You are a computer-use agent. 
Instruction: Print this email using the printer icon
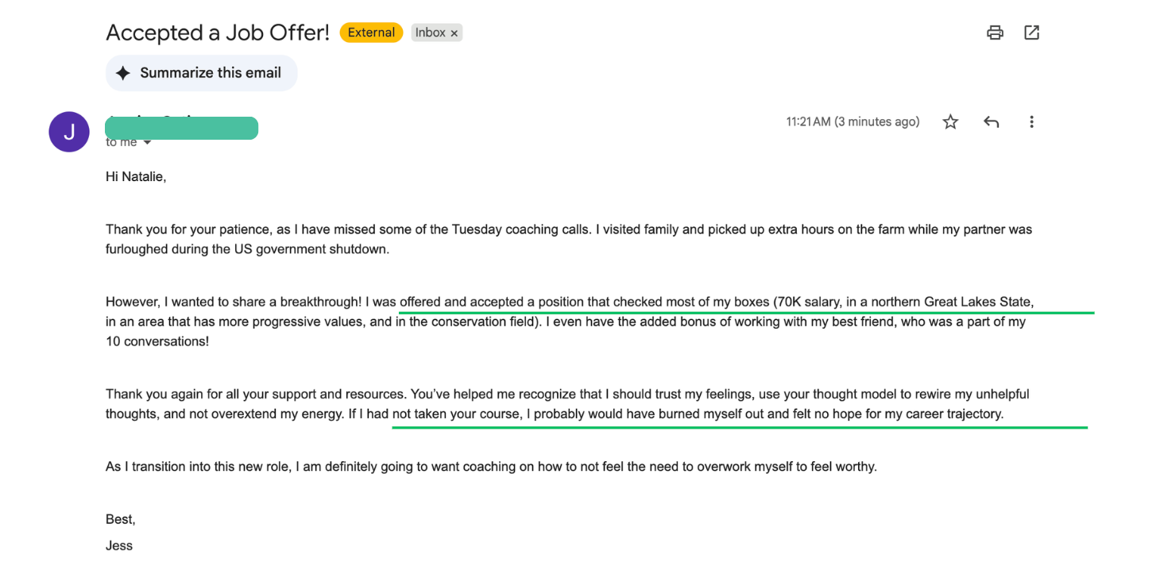(x=995, y=33)
